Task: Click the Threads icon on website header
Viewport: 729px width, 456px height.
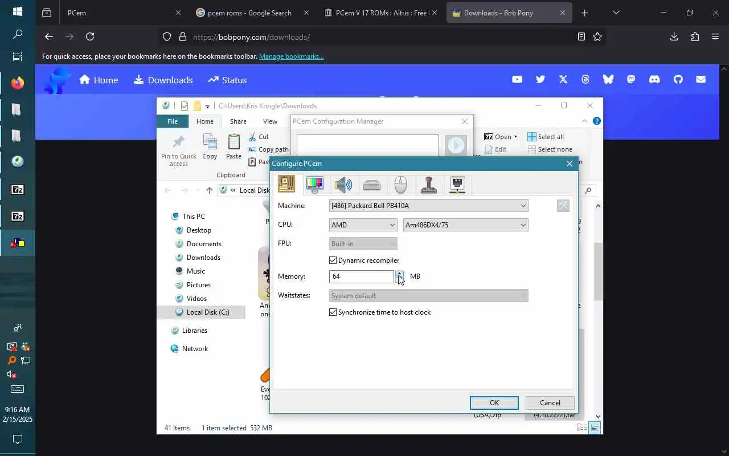Action: tap(585, 80)
